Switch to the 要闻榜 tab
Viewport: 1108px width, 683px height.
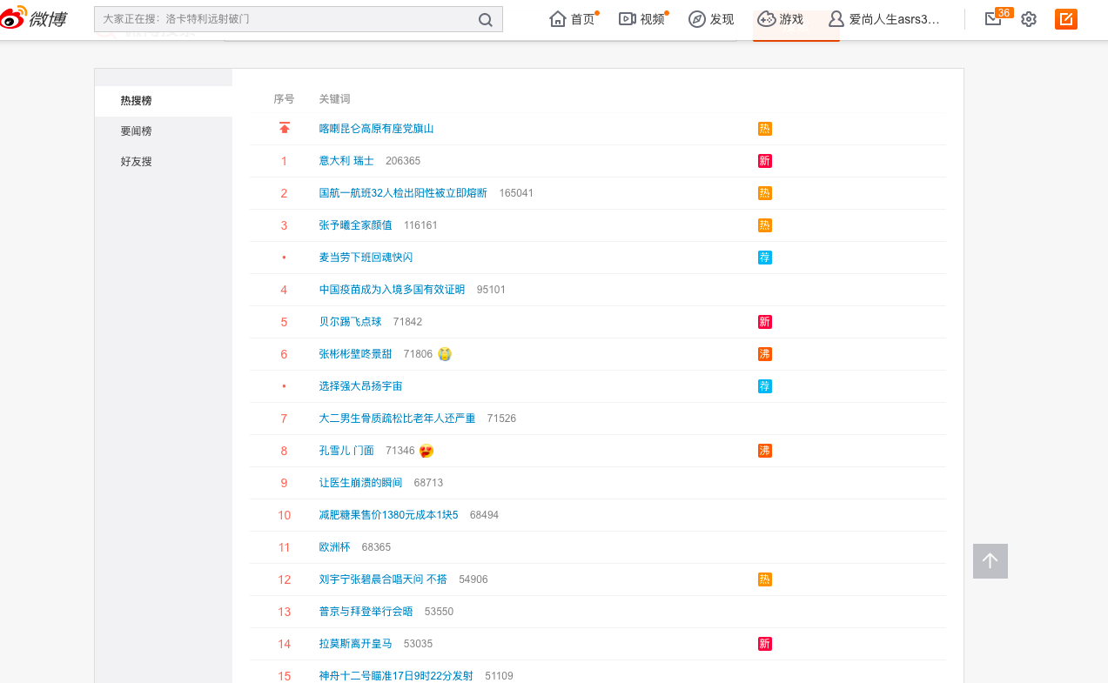(x=164, y=131)
